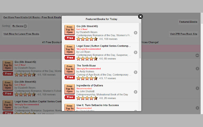This screenshot has width=203, height=127.
Task: Click Featured Books button
Action: [x=188, y=22]
